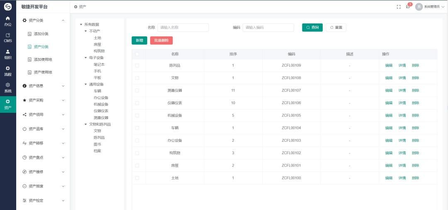Screen dimensions: 448x210
Task: Click the user avatar icon
Action: pos(419,7)
